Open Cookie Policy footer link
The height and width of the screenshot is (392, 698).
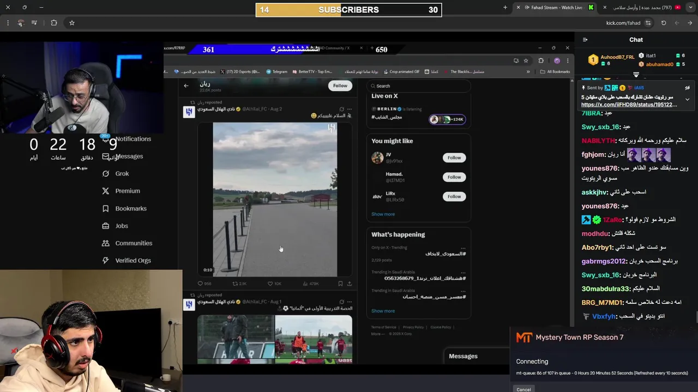[441, 327]
